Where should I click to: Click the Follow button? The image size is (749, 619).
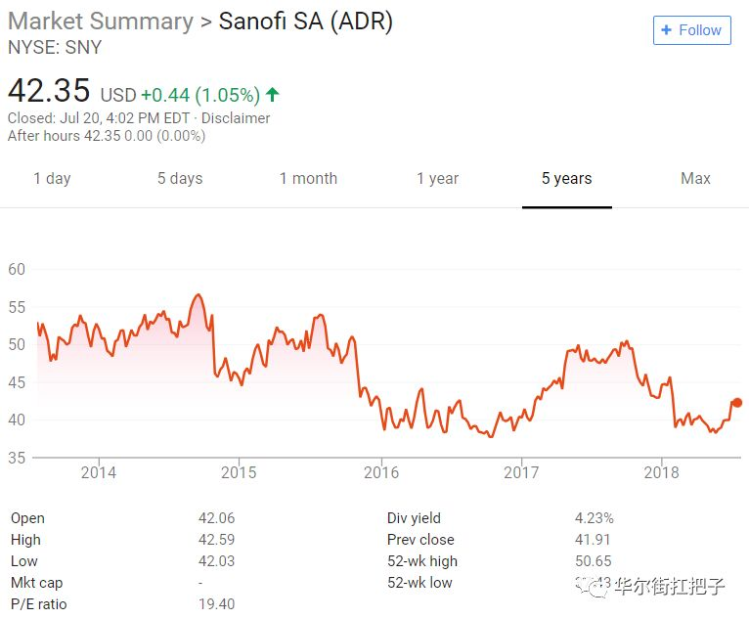tap(691, 30)
